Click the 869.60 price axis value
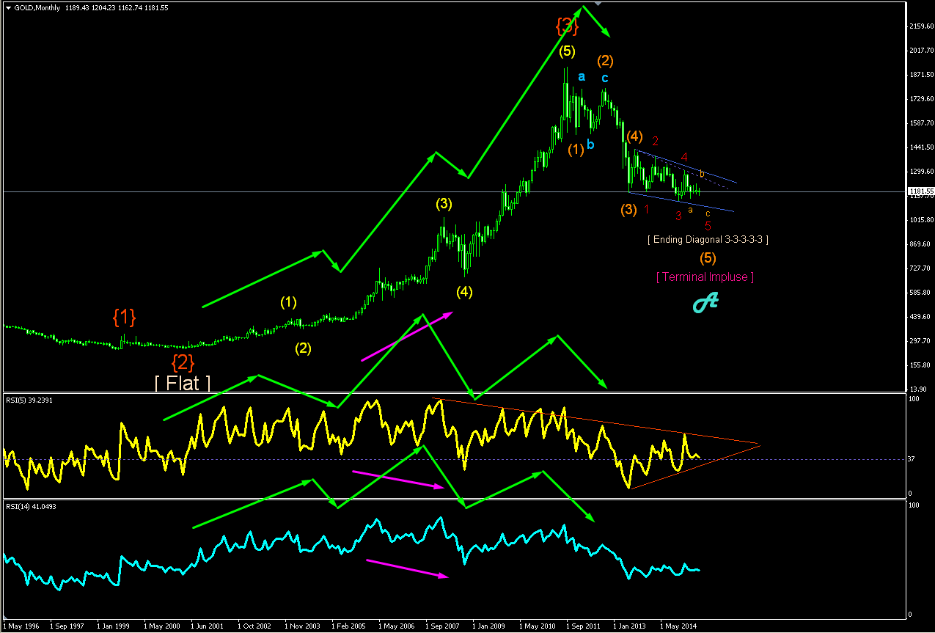Screen dimensions: 935x633 pos(919,244)
